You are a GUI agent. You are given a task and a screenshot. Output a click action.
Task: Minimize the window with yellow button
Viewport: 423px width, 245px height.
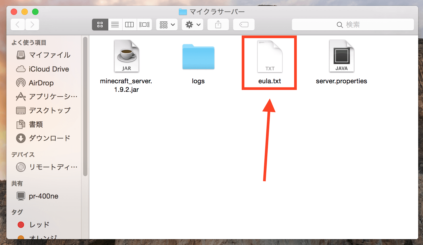[25, 12]
